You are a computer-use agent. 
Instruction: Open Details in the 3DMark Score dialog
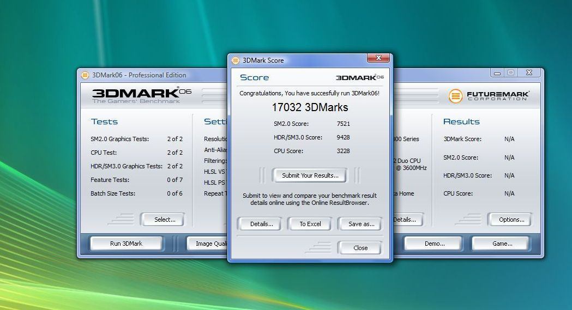coord(261,224)
